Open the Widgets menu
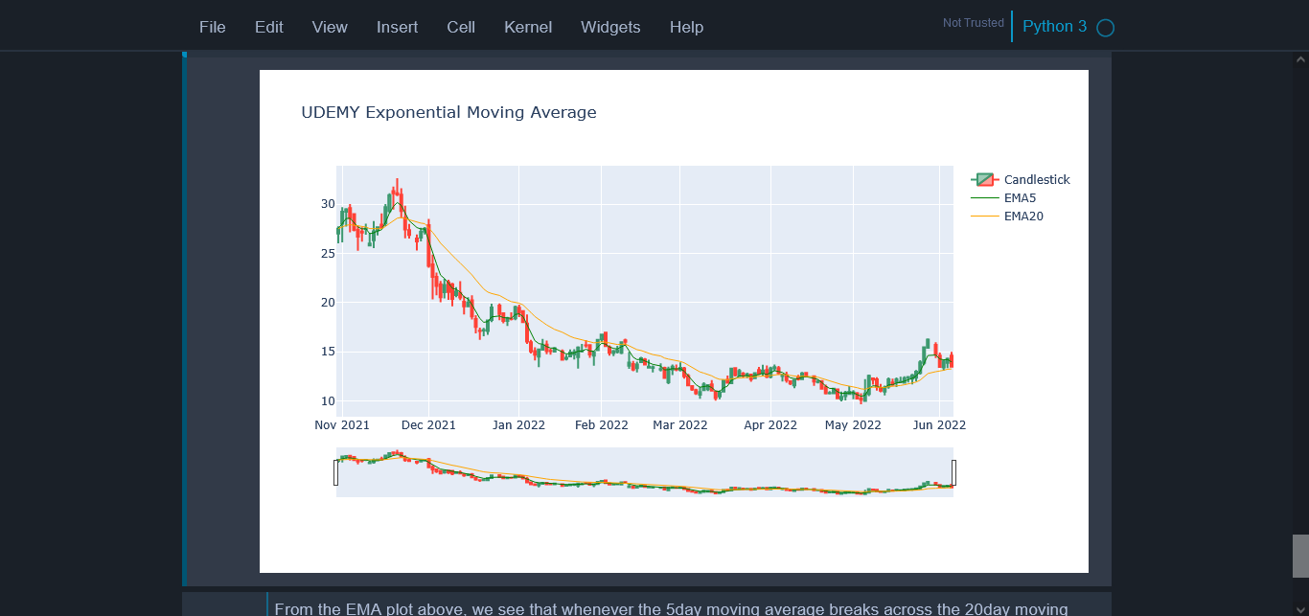1309x616 pixels. (x=610, y=27)
